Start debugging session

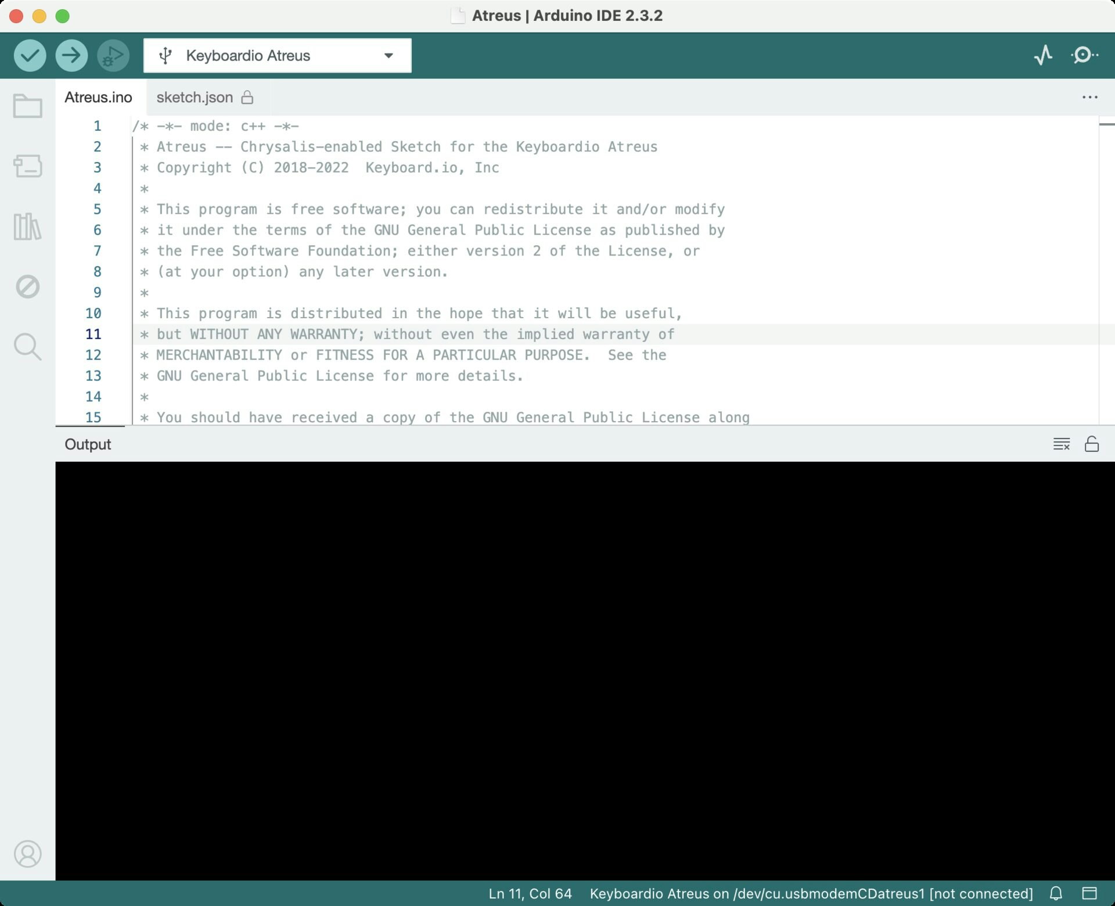[113, 55]
